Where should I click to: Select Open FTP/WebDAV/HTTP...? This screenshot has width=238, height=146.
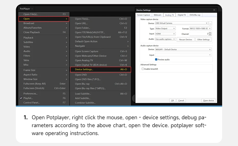click(x=101, y=33)
